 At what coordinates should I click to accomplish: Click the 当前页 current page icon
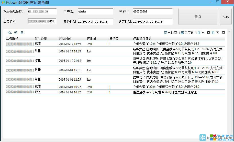pyautogui.click(x=165, y=33)
